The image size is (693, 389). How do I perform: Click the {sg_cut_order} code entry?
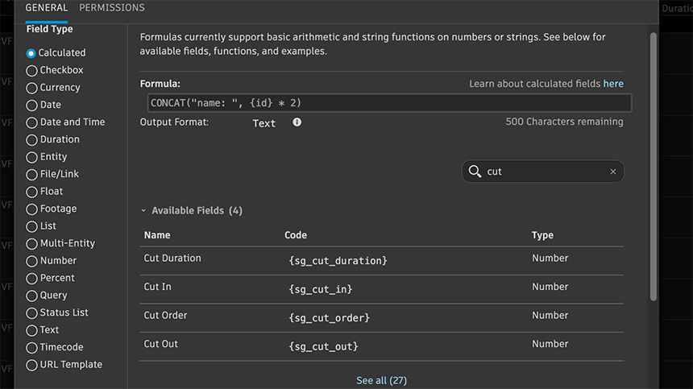click(329, 318)
